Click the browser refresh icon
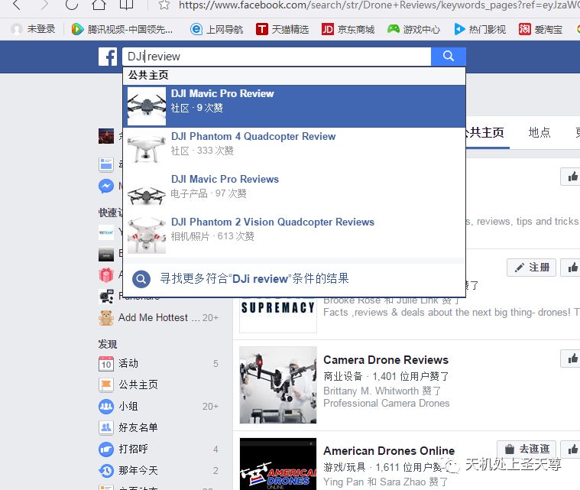 71,5
